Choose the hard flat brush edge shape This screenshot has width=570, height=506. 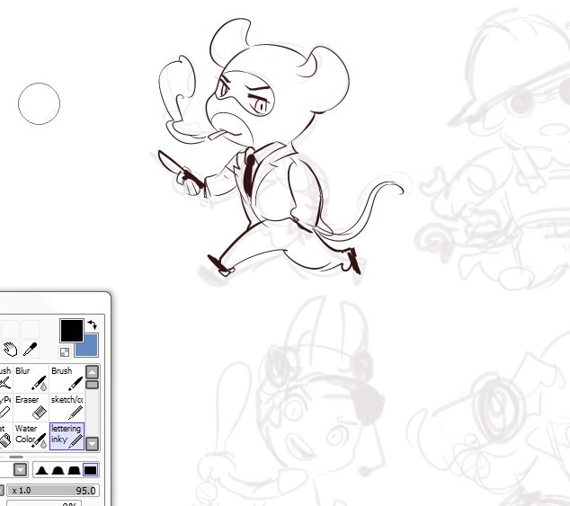90,470
